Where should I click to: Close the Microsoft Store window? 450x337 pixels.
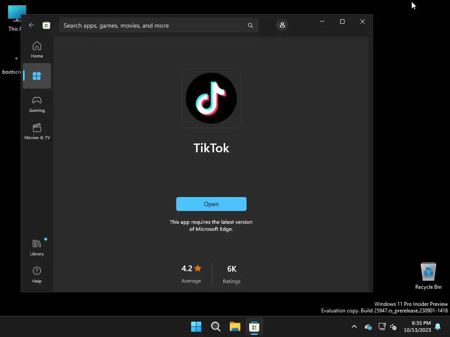coord(363,22)
